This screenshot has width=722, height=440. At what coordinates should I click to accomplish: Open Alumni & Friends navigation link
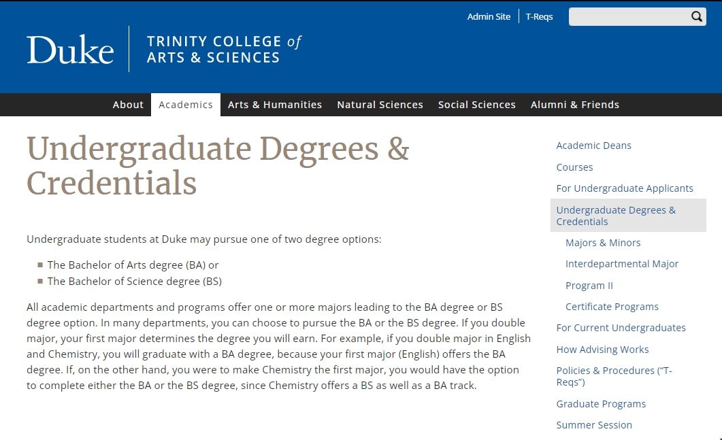point(575,104)
